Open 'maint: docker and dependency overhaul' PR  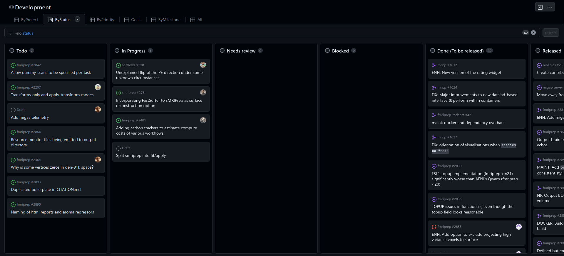(468, 123)
